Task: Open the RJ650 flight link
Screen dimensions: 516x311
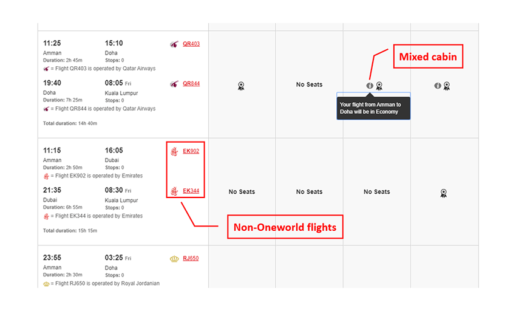Action: tap(191, 259)
